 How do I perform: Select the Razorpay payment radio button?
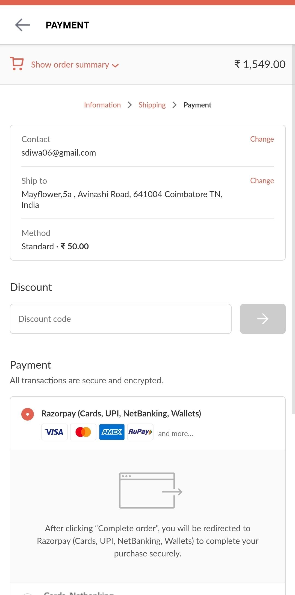point(28,414)
